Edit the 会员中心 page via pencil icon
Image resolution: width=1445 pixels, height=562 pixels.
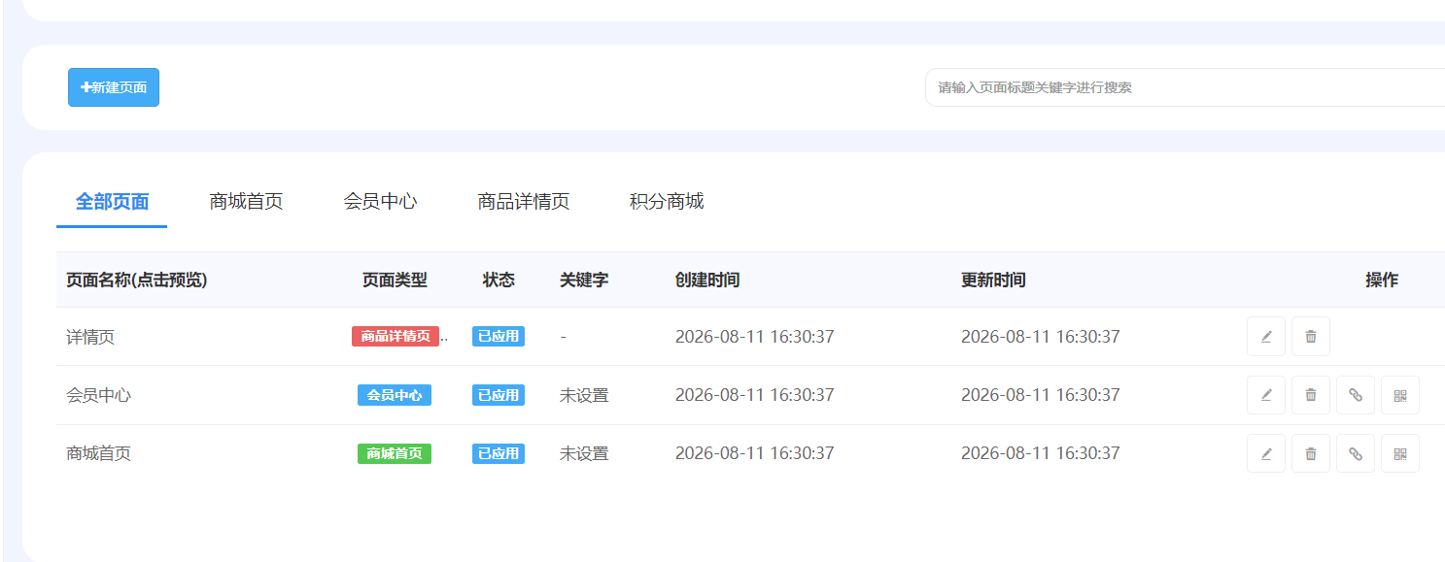1266,395
